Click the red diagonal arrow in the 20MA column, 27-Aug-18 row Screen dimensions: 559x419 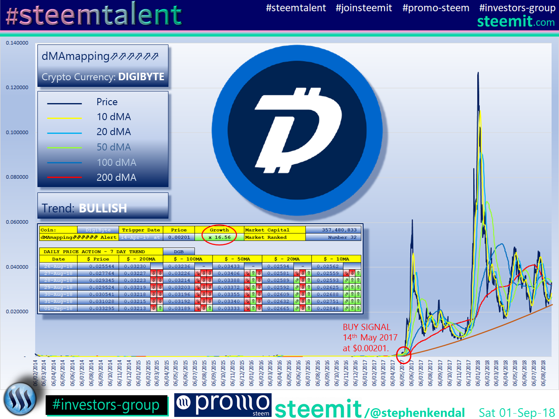(297, 273)
